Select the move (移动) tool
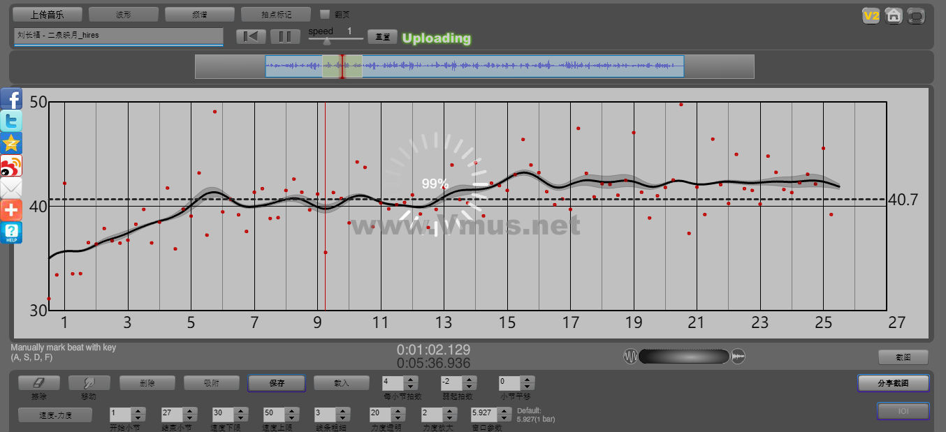 (89, 383)
